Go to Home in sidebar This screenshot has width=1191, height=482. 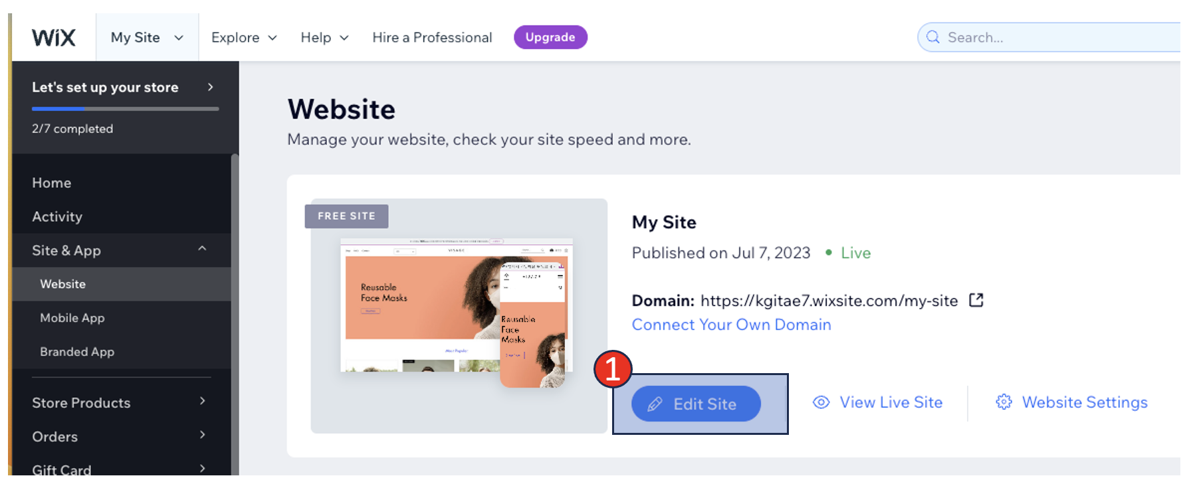pos(122,183)
